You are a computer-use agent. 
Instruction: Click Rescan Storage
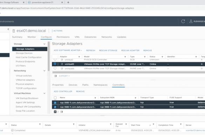point(108,51)
